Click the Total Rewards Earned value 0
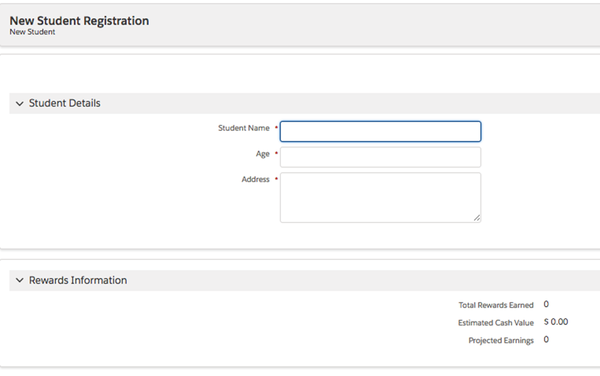This screenshot has height=376, width=600. [546, 304]
